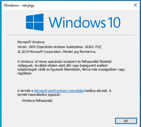Click the "A Windows 10 Home operációs rendszert" paragraph

(71, 67)
